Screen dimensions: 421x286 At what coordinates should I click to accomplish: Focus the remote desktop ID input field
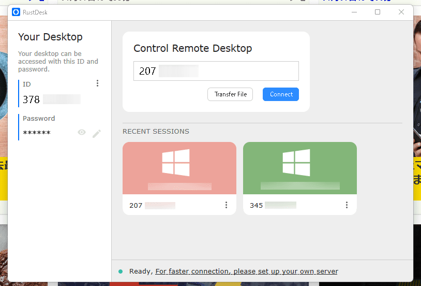click(216, 71)
